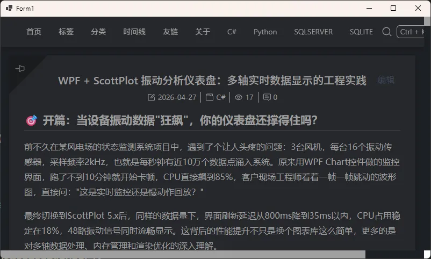The image size is (431, 259).
Task: Click the pin icon on article card
Action: pyautogui.click(x=20, y=68)
